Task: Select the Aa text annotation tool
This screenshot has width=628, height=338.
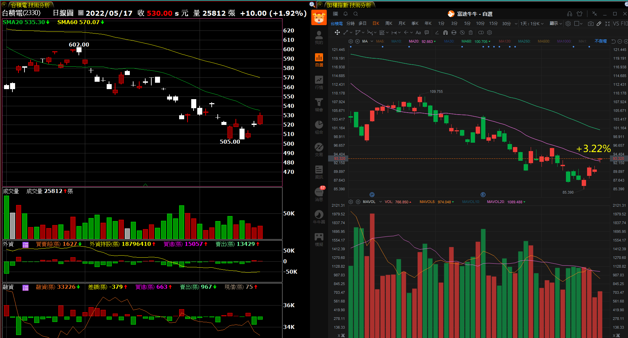Action: [418, 32]
